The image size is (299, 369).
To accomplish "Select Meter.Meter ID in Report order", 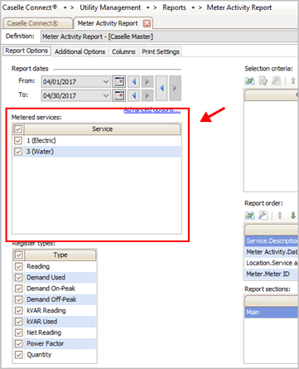I will pyautogui.click(x=272, y=274).
